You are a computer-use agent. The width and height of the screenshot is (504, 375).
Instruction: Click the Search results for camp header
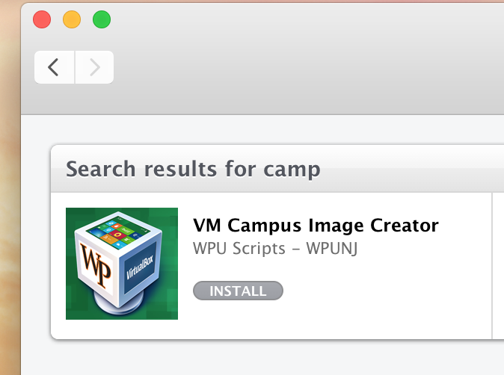pyautogui.click(x=193, y=169)
